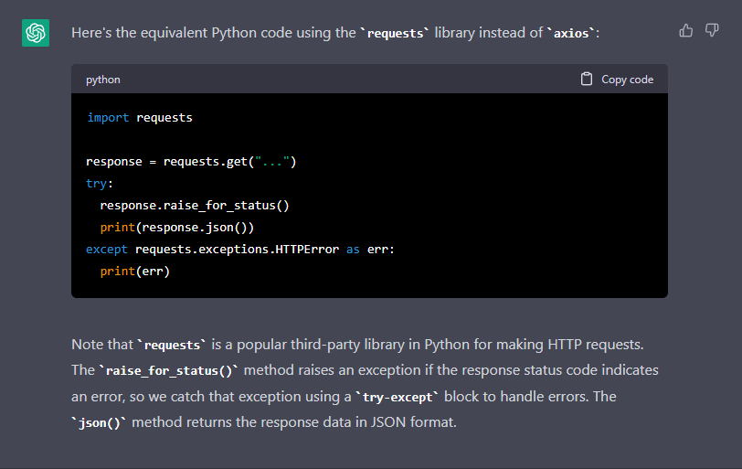The width and height of the screenshot is (742, 469).
Task: Click the requests.get("...") code line
Action: tap(191, 162)
